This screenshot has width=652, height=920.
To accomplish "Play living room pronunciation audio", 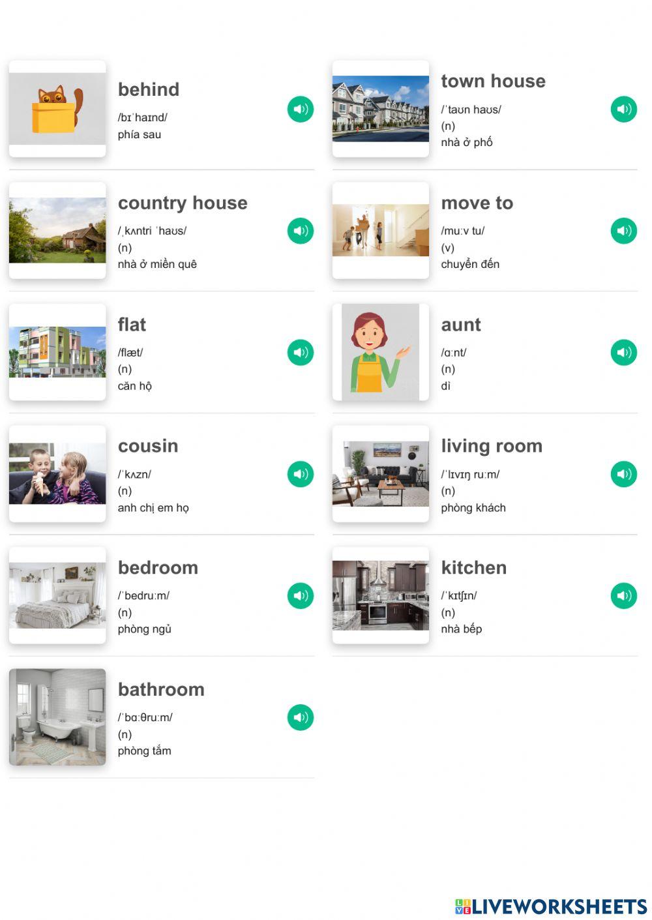I will (624, 474).
